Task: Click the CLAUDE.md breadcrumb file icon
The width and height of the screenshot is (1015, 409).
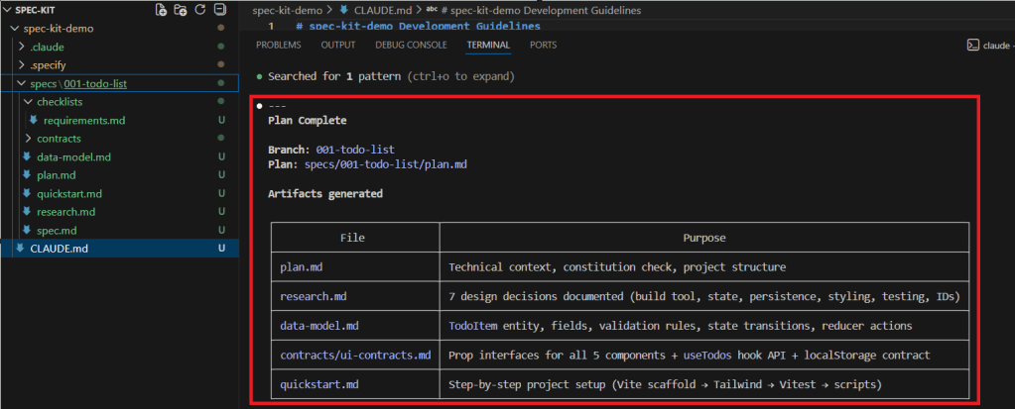Action: [x=344, y=10]
